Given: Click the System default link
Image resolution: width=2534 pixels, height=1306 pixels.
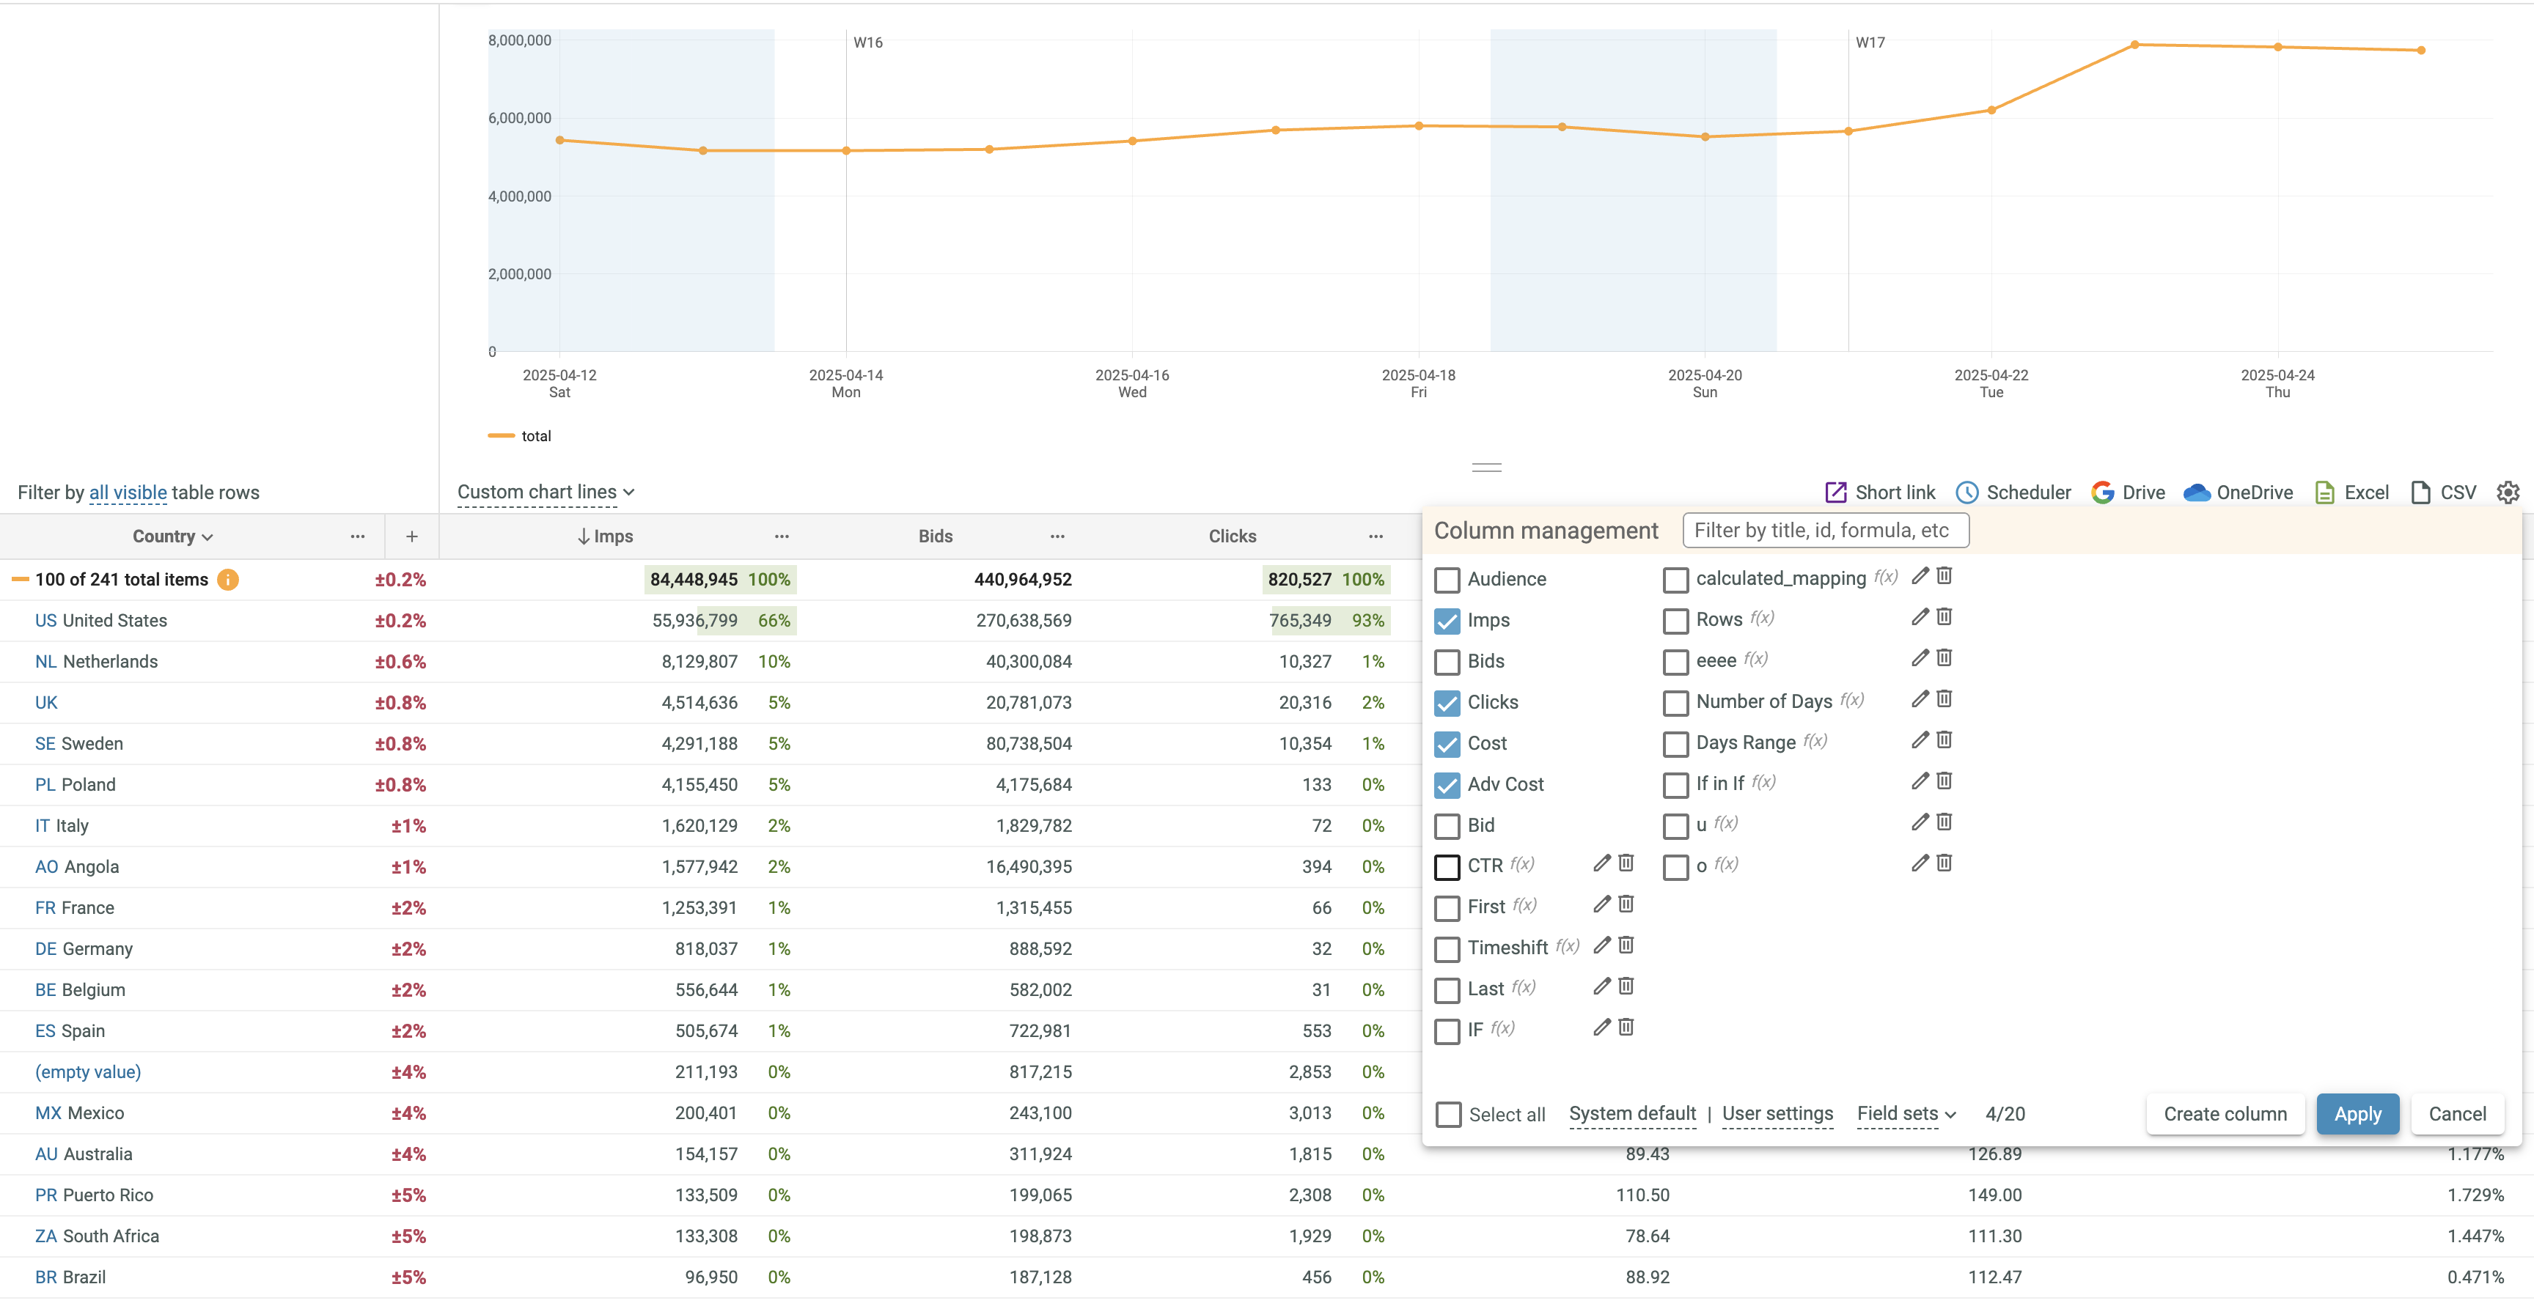Looking at the screenshot, I should (1632, 1113).
